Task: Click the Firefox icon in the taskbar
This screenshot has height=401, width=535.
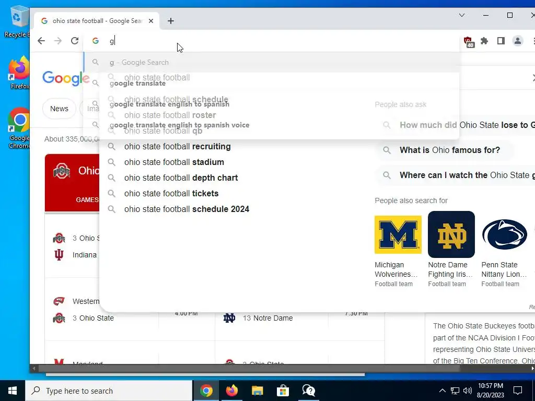Action: [231, 391]
